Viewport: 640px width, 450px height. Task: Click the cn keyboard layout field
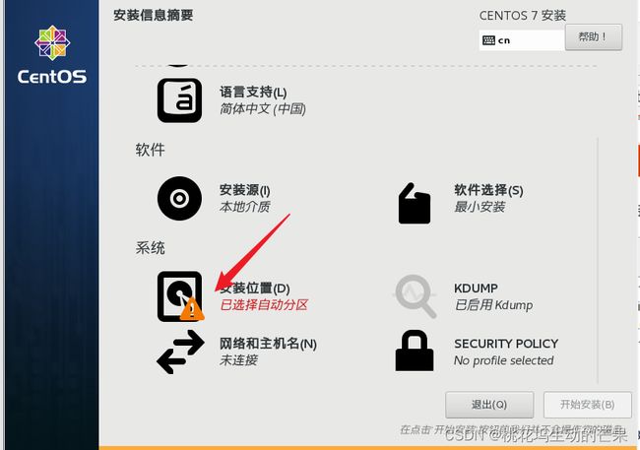coord(522,40)
